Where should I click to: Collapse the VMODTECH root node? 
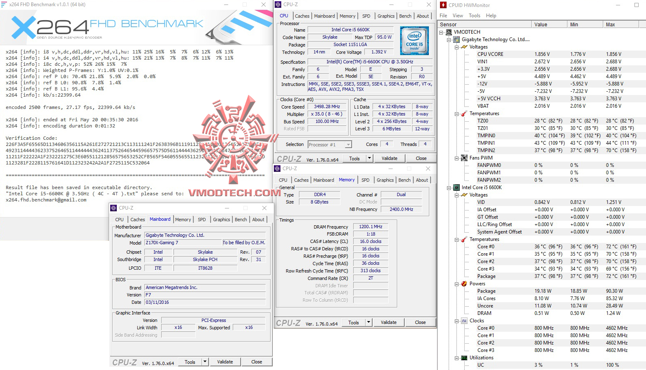tap(442, 32)
